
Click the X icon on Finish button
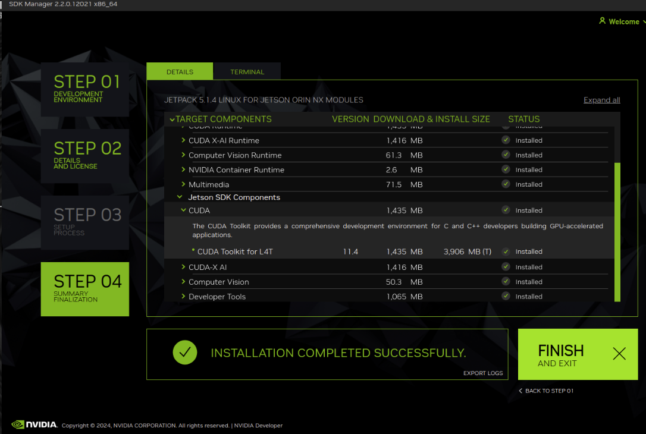coord(619,353)
